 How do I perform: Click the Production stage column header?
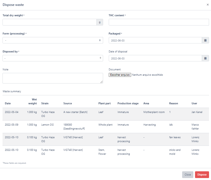[x=128, y=103]
